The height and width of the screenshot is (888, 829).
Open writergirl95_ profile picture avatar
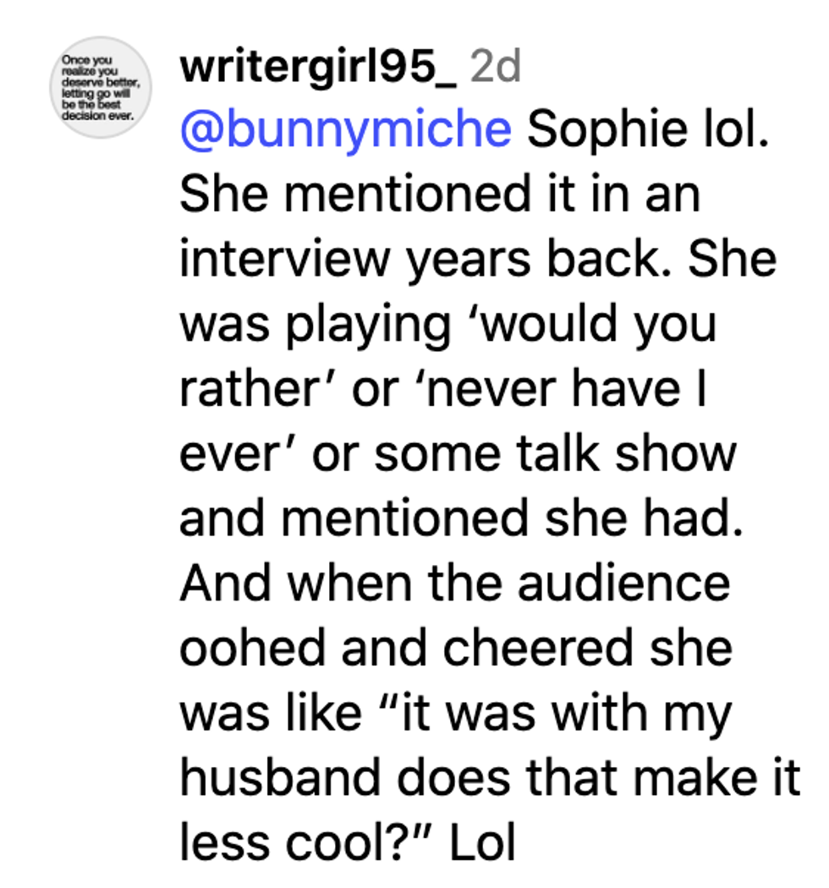(x=101, y=87)
